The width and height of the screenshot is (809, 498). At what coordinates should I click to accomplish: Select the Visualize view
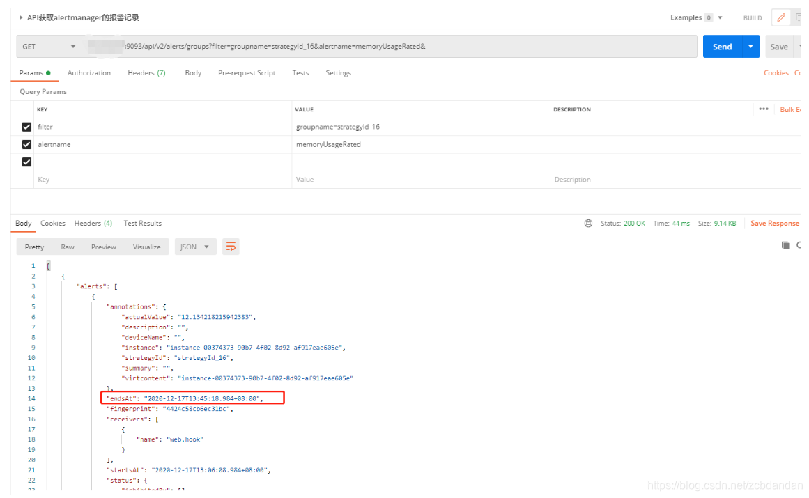click(146, 247)
